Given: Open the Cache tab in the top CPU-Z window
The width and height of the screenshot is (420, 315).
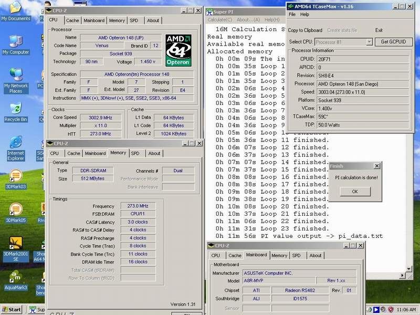Looking at the screenshot, I should (72, 20).
